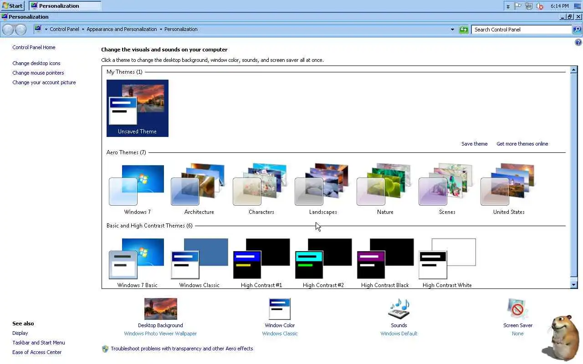This screenshot has width=583, height=364.
Task: Apply the Architecture theme
Action: click(199, 189)
